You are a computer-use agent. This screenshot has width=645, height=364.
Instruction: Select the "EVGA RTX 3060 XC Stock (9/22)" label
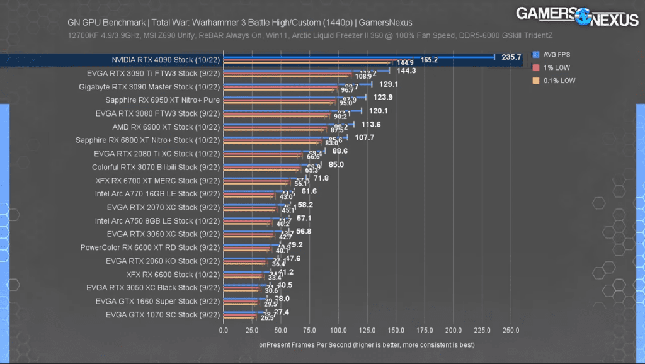coord(164,234)
